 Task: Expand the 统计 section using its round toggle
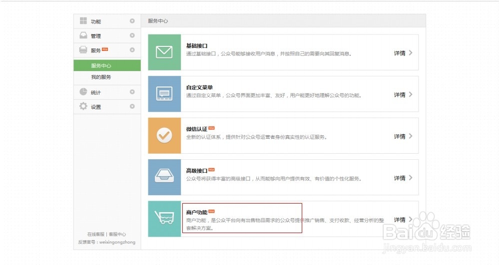[132, 92]
